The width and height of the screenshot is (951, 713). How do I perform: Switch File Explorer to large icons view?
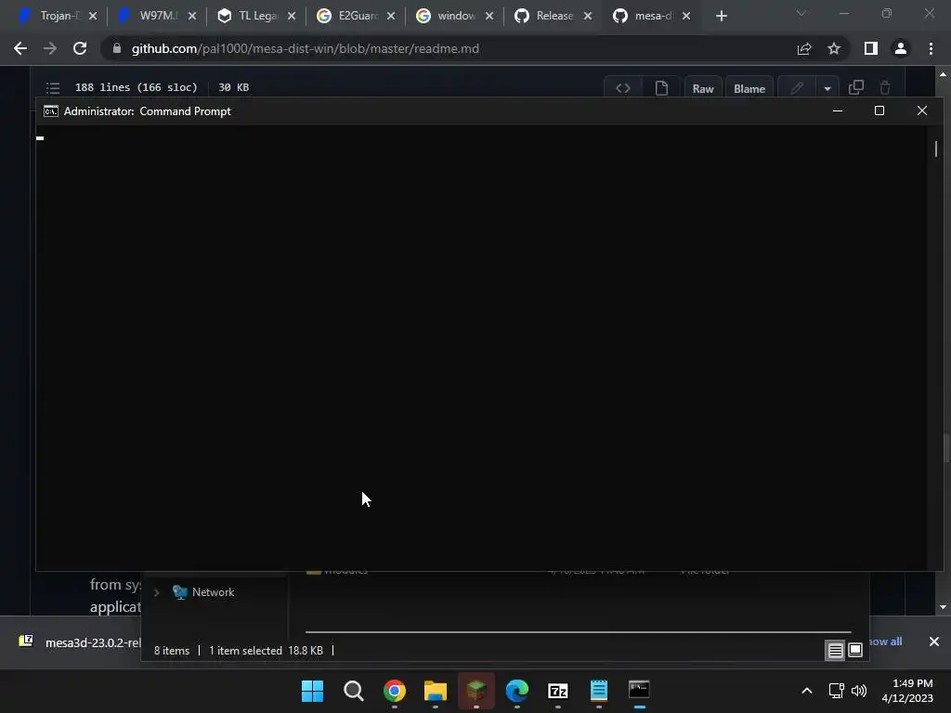coord(855,651)
